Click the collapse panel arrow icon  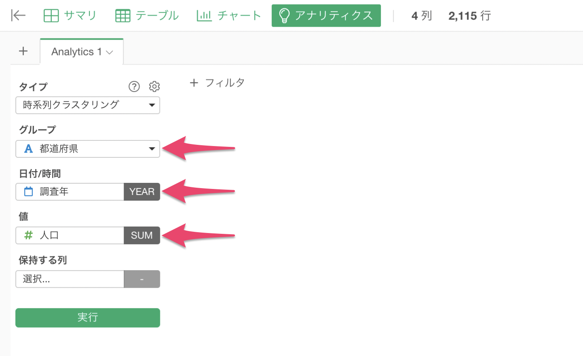[x=18, y=16]
